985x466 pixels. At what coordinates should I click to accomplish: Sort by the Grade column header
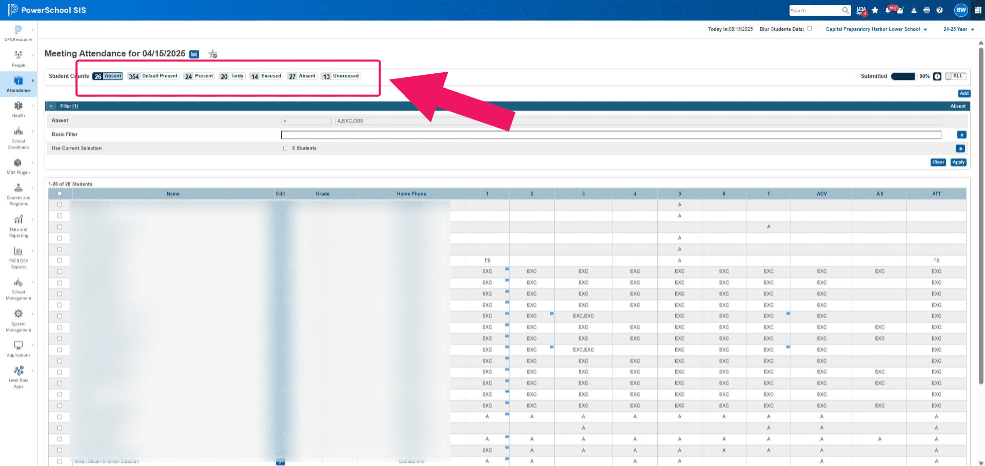(322, 194)
